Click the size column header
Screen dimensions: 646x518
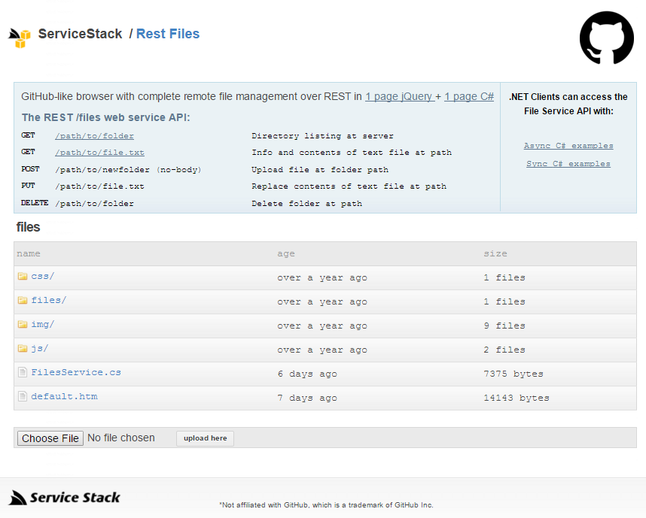coord(495,253)
